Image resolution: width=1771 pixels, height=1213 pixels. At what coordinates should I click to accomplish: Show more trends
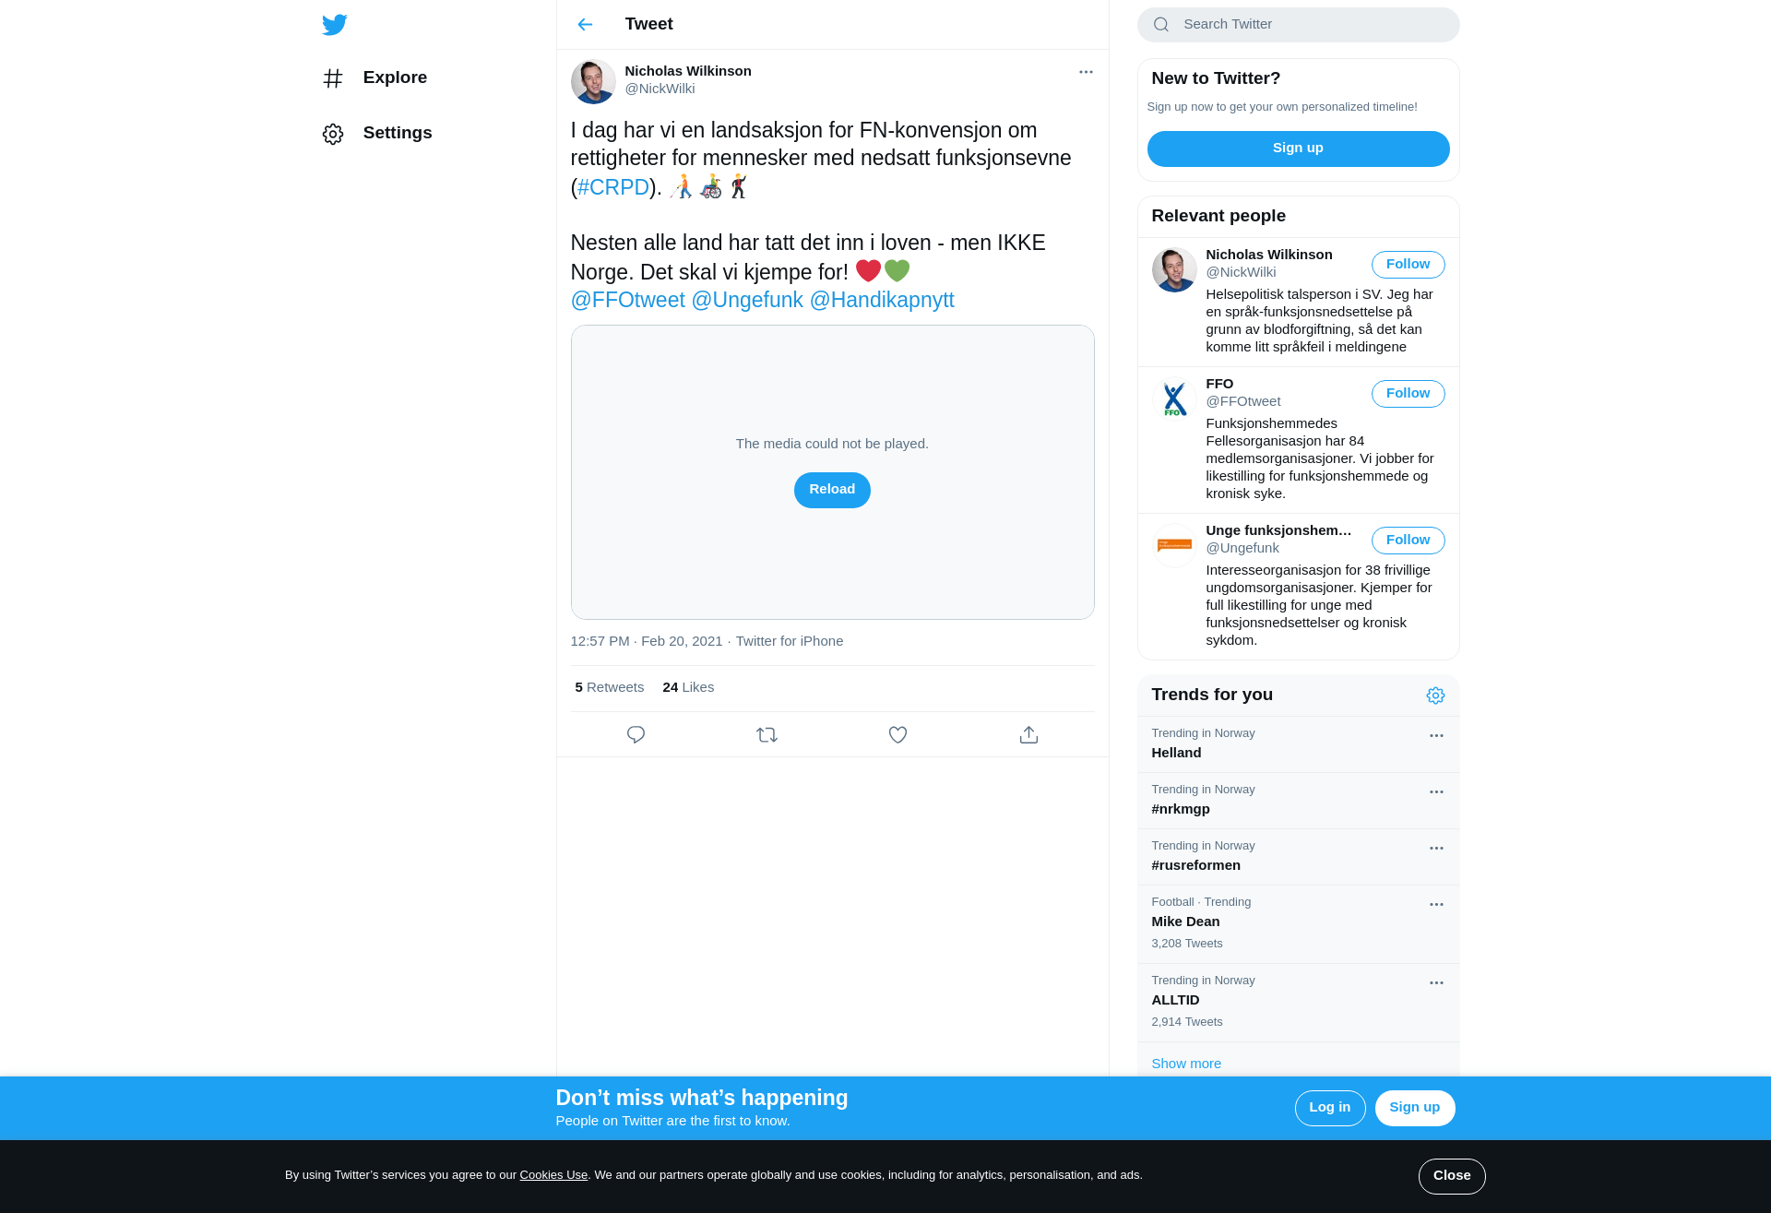pyautogui.click(x=1186, y=1064)
